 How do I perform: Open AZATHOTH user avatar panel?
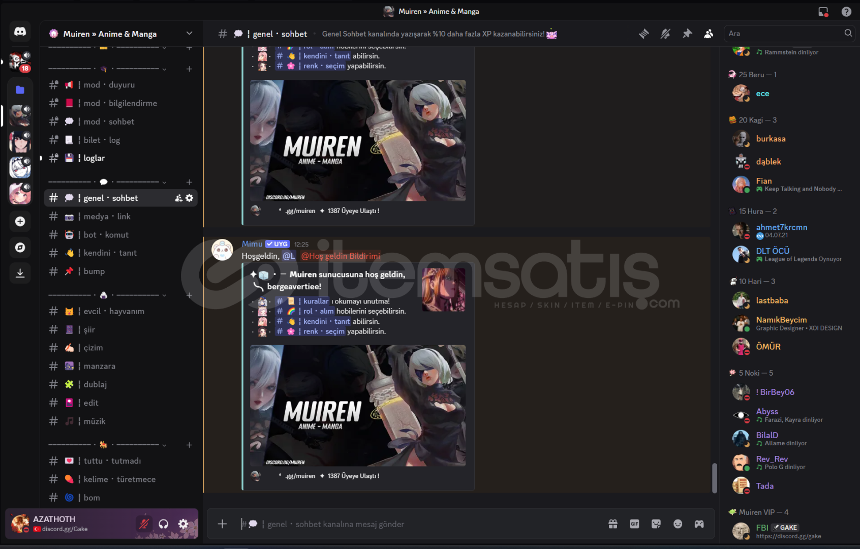[20, 524]
